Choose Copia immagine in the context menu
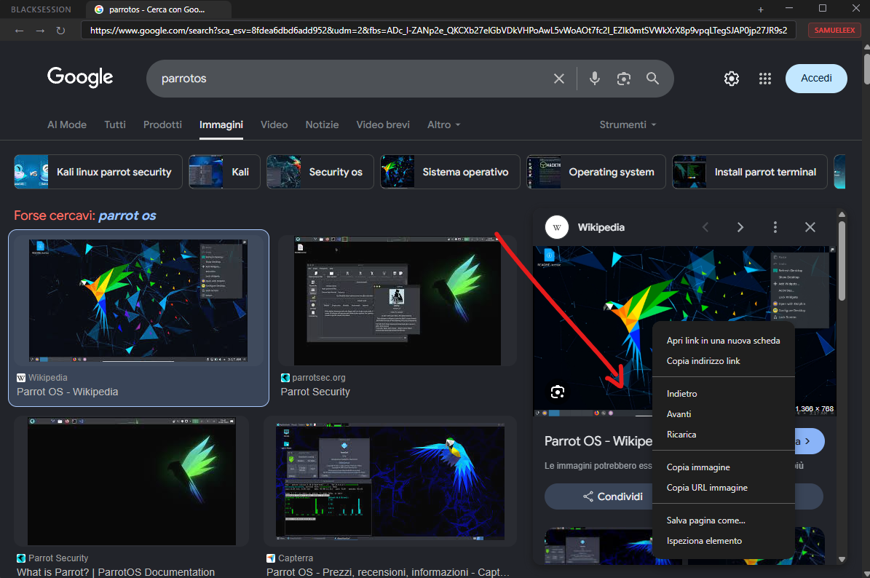The width and height of the screenshot is (870, 578). [724, 467]
